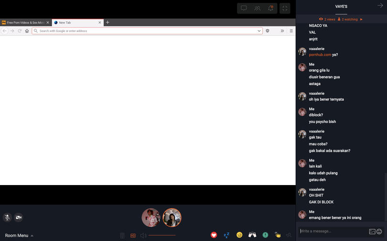Mute the room volume speaker icon
This screenshot has height=241, width=387.
click(x=143, y=235)
